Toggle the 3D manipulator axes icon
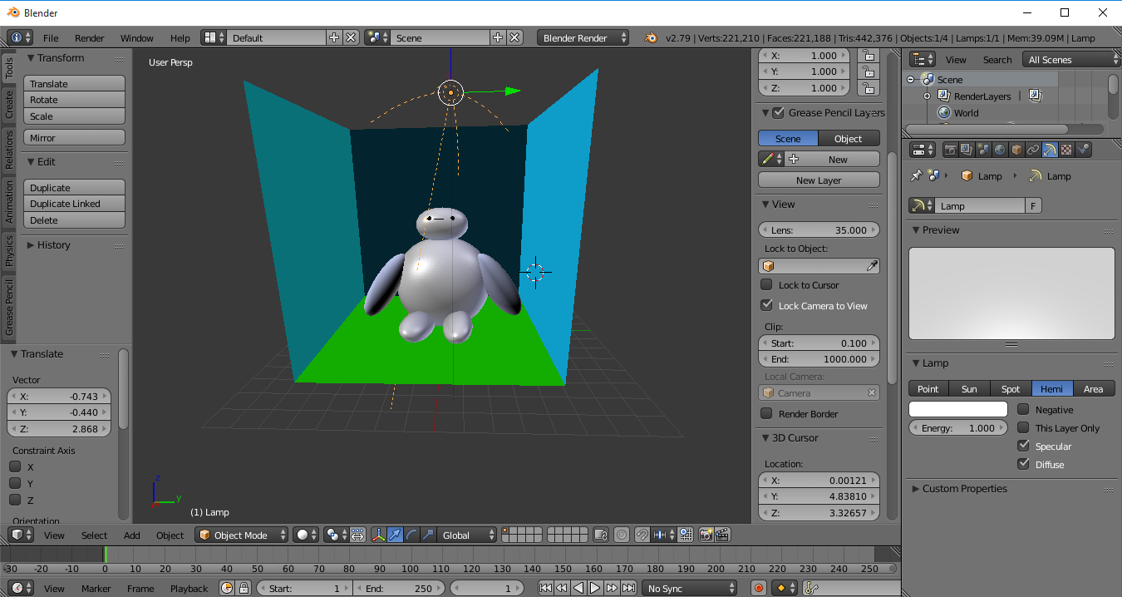This screenshot has width=1122, height=597. 378,535
